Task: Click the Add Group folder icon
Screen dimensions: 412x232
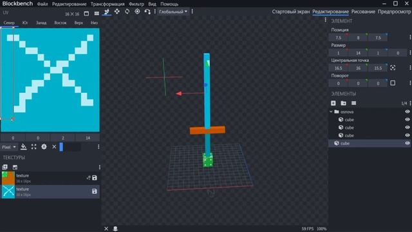Action: click(343, 103)
